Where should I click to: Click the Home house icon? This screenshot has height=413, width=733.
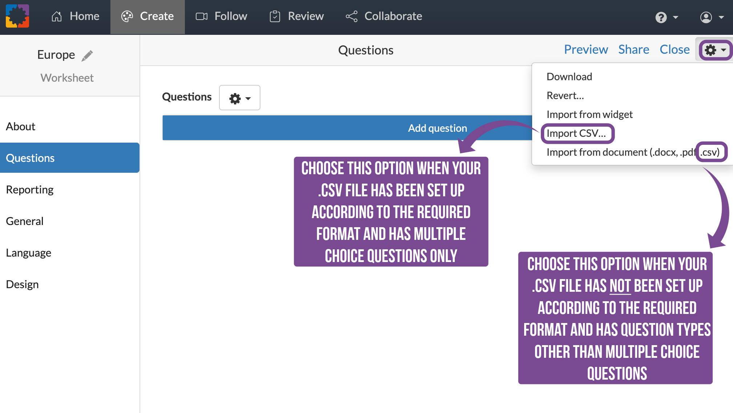pos(57,16)
